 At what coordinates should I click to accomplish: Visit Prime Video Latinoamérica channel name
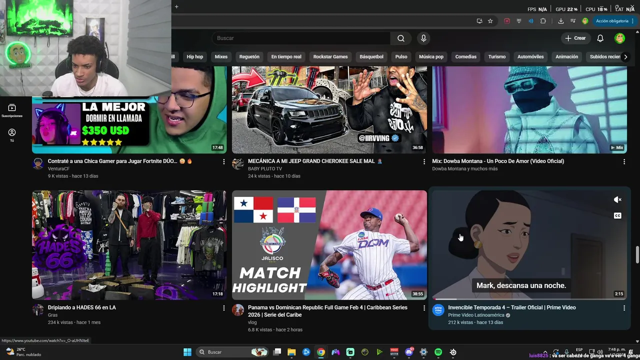pyautogui.click(x=476, y=315)
